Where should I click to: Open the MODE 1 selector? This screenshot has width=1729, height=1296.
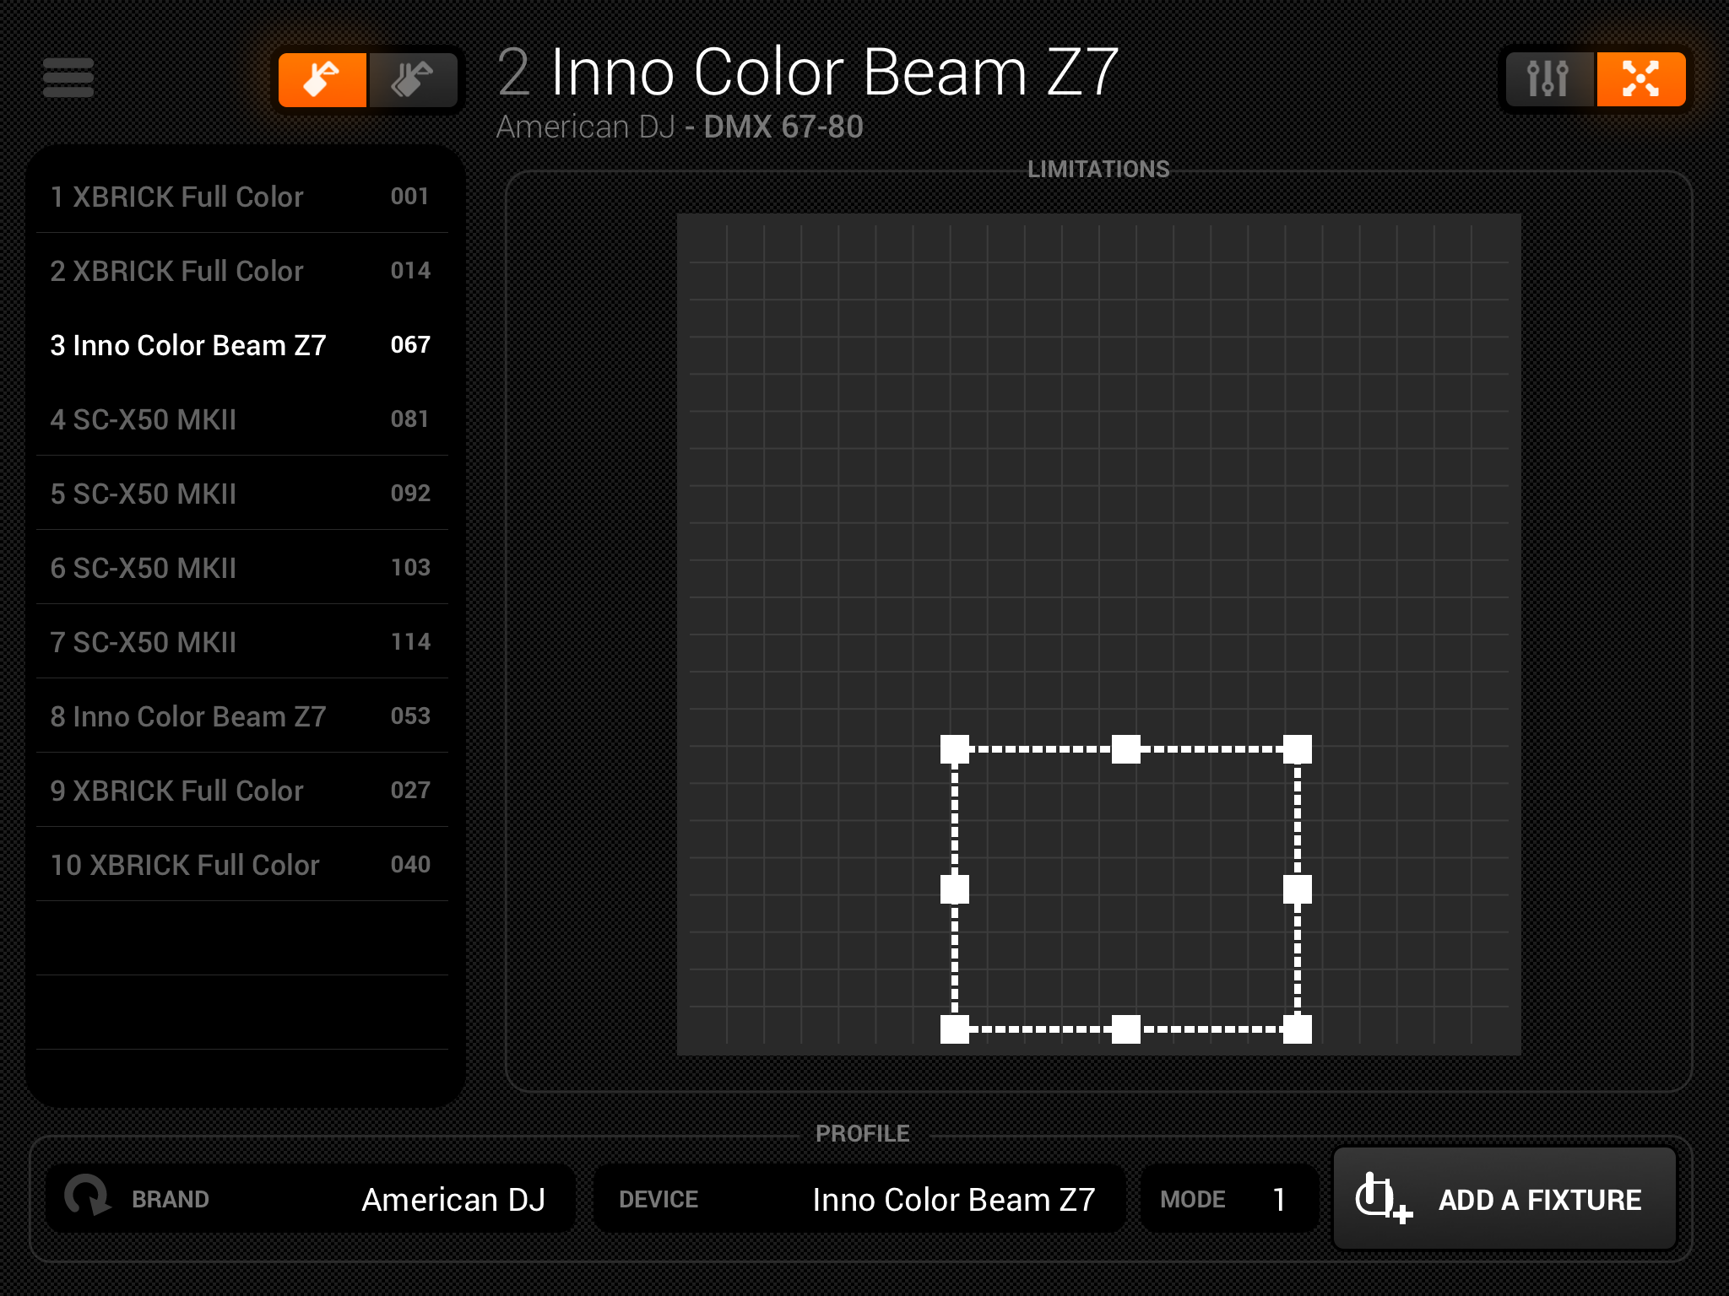(1229, 1199)
